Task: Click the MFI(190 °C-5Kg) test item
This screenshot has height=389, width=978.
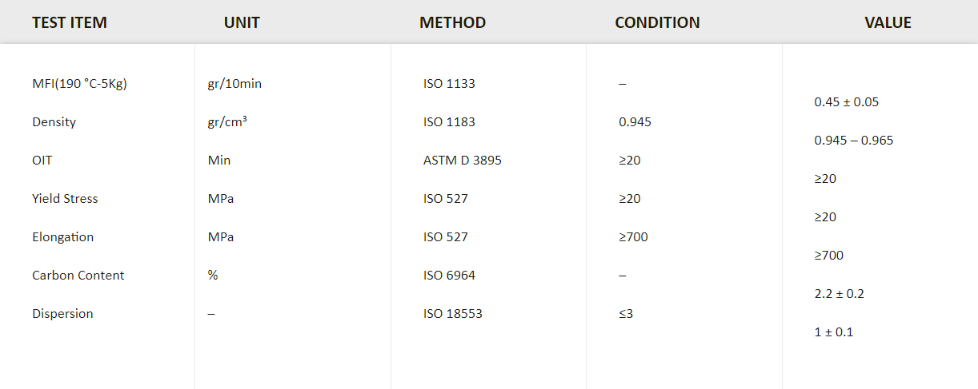Action: 79,84
